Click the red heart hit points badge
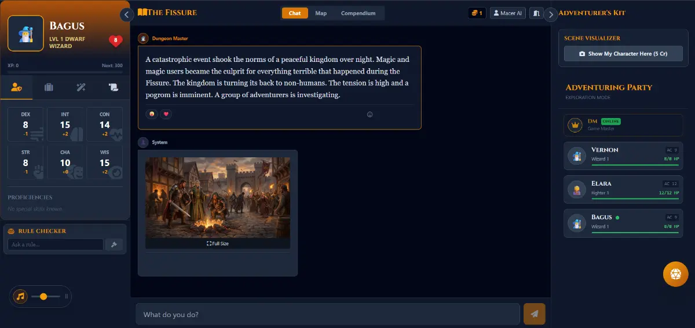The width and height of the screenshot is (695, 328). [115, 40]
